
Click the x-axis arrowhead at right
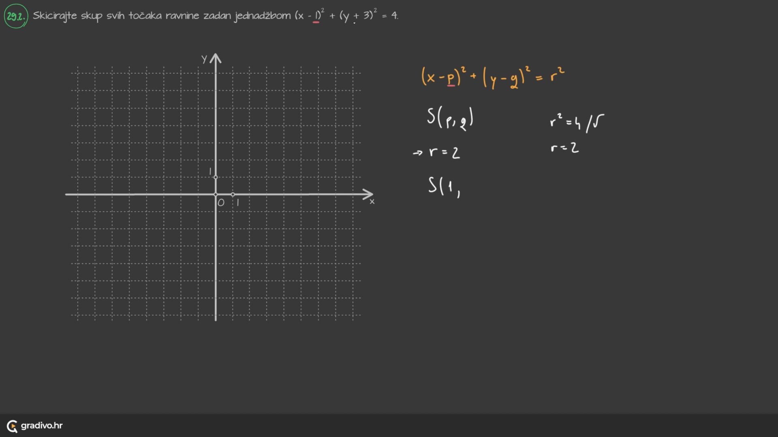368,194
